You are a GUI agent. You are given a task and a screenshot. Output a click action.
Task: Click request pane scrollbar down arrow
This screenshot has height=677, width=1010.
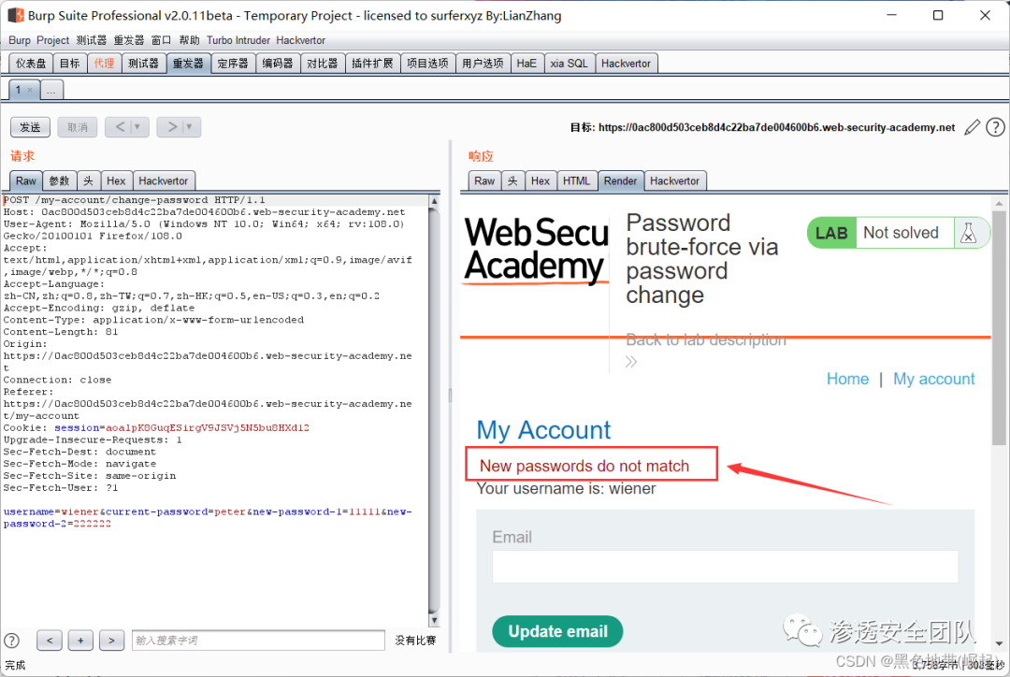[x=434, y=620]
